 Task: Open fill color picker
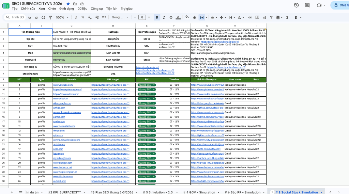click(x=187, y=17)
